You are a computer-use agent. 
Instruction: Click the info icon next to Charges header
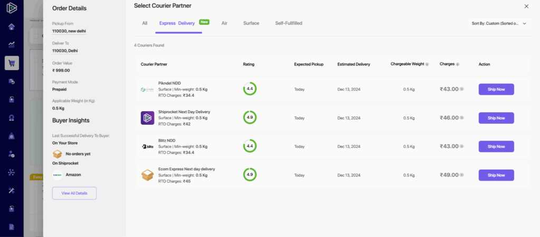[457, 64]
